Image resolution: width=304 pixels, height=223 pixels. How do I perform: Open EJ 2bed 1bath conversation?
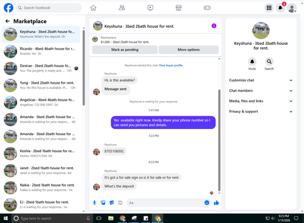pos(41,204)
